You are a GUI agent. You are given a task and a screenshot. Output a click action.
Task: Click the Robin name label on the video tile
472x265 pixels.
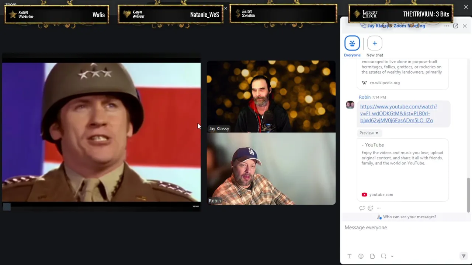pyautogui.click(x=215, y=201)
